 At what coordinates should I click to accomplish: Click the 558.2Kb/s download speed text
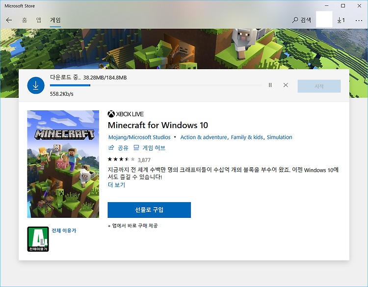click(62, 94)
